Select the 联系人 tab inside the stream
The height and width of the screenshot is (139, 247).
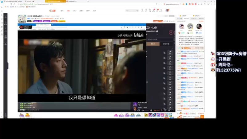point(153,44)
